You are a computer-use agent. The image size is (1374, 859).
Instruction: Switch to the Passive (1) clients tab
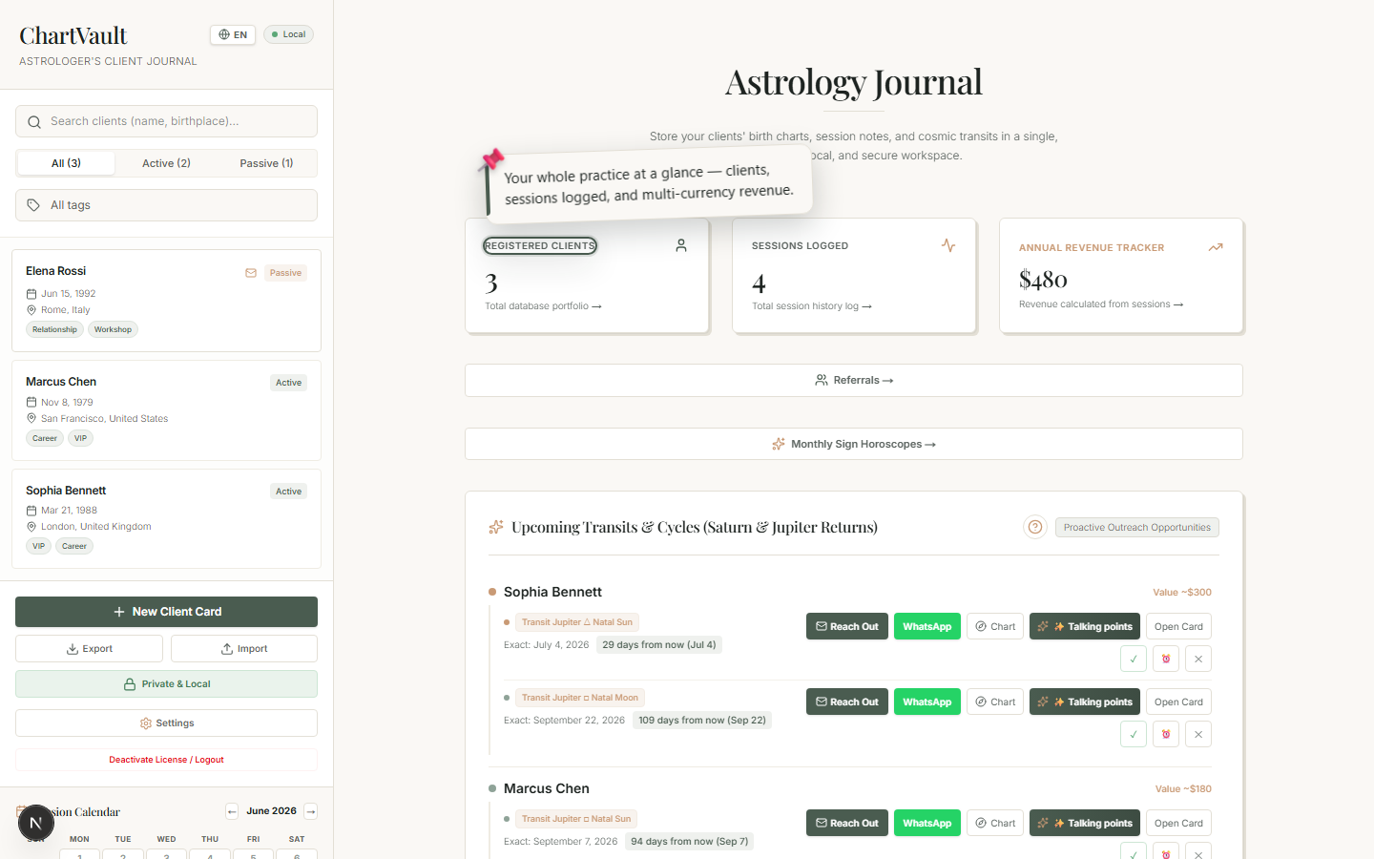[x=266, y=163]
